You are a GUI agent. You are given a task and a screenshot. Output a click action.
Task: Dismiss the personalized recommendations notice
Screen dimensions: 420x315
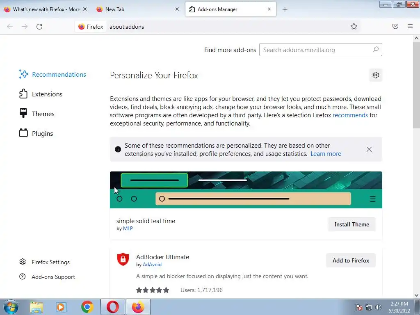(x=369, y=149)
